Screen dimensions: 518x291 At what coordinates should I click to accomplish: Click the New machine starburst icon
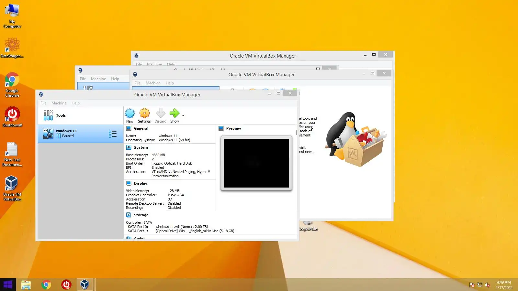pos(130,113)
